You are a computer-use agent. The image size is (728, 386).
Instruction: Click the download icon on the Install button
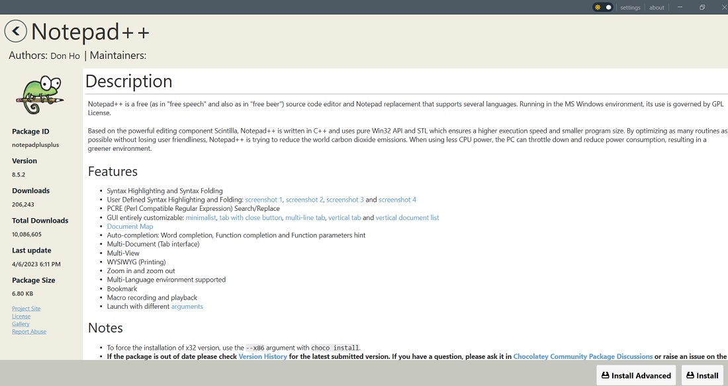pyautogui.click(x=691, y=375)
